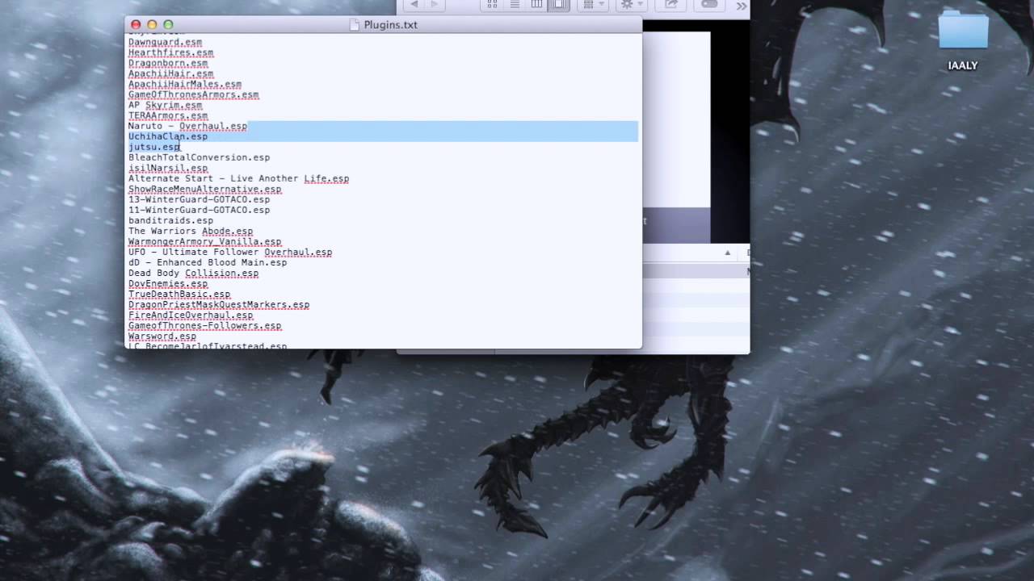The image size is (1034, 581).
Task: Click the line UFO - Ultimate Follower Overhaul.esp
Action: pyautogui.click(x=229, y=252)
